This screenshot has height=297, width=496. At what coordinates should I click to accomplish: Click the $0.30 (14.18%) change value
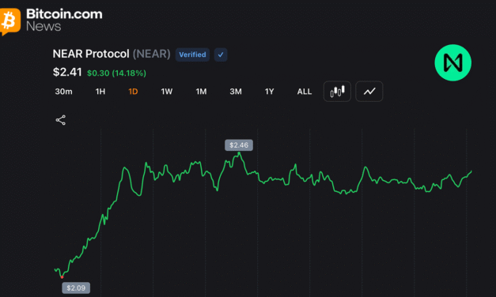(116, 73)
